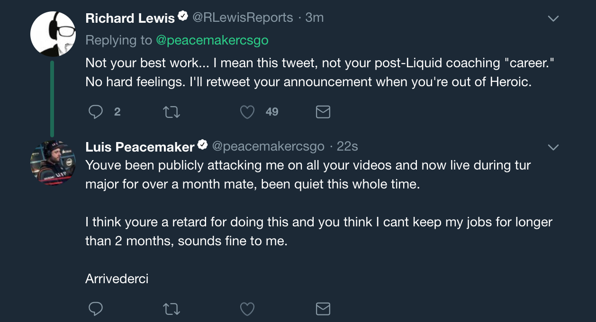This screenshot has width=596, height=322.
Task: Open dropdown menu on Richard Lewis's tweet
Action: coord(553,18)
